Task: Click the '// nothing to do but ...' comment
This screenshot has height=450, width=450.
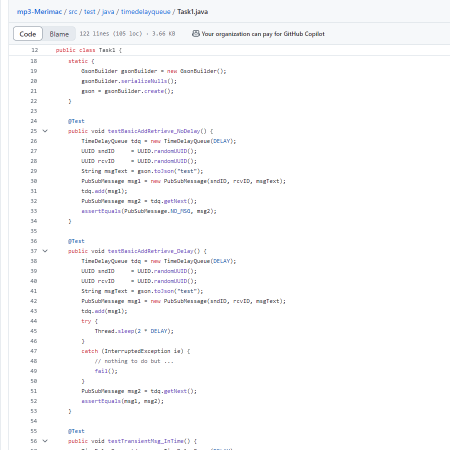Action: [134, 361]
